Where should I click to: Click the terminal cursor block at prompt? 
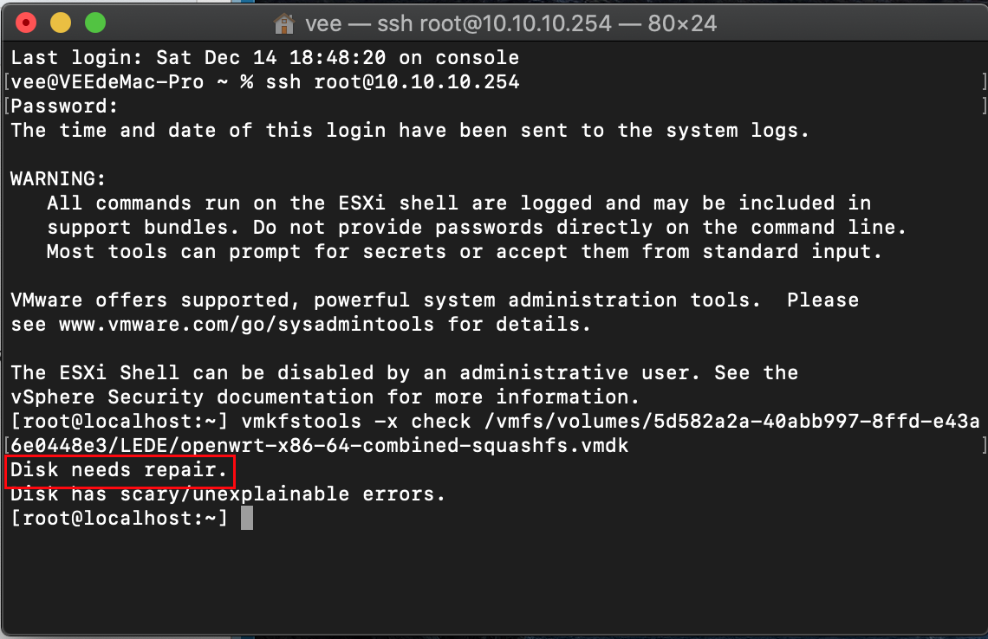click(x=247, y=518)
